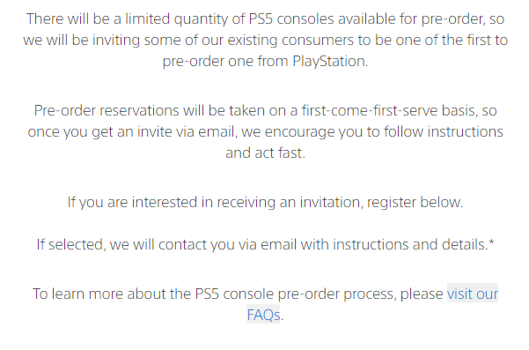Click the "register below." text
The height and width of the screenshot is (350, 529).
click(x=415, y=203)
